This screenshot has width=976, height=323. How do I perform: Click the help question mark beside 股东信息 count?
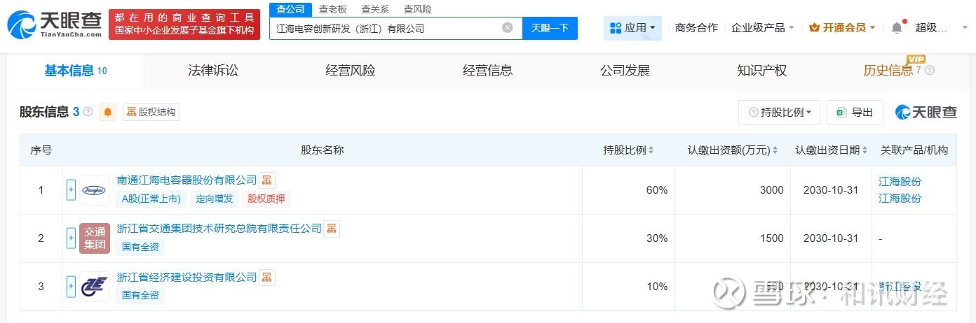coord(88,112)
